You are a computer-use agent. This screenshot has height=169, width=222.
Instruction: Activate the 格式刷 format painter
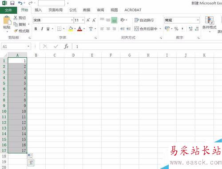pyautogui.click(x=22, y=31)
